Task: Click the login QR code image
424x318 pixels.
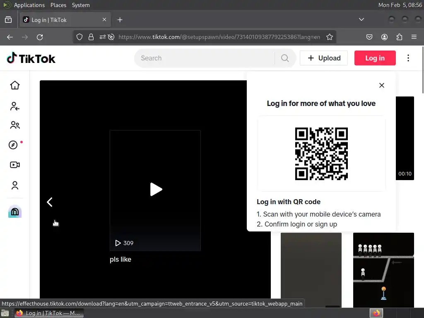Action: point(321,154)
